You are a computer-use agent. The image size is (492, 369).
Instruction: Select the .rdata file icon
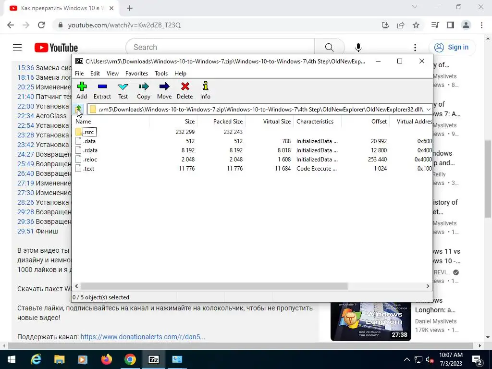pos(78,150)
